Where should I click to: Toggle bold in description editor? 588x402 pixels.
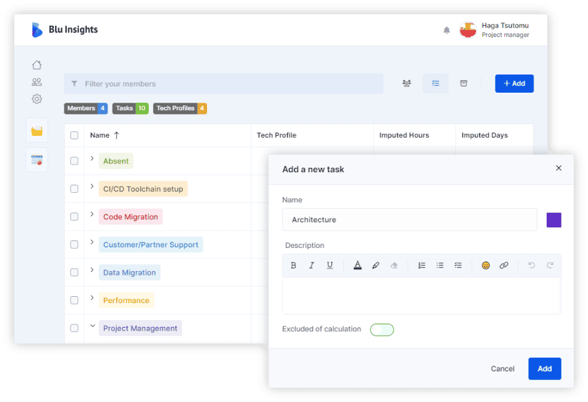(293, 265)
